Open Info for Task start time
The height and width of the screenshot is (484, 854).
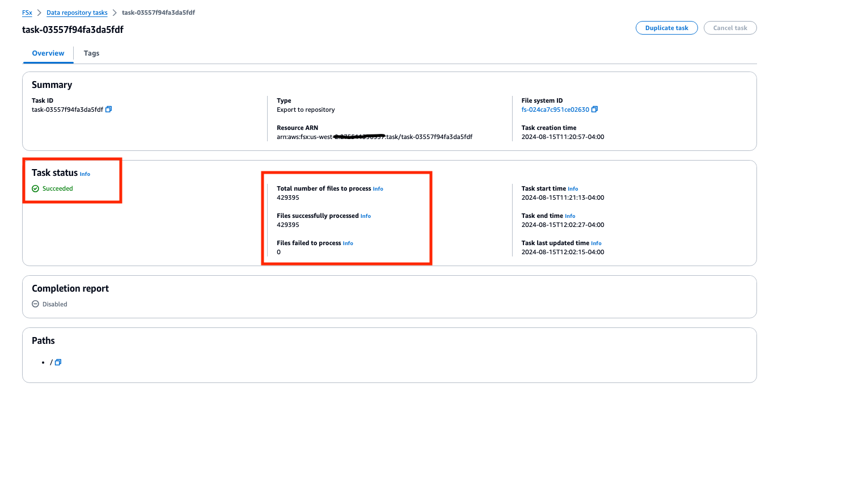point(573,189)
